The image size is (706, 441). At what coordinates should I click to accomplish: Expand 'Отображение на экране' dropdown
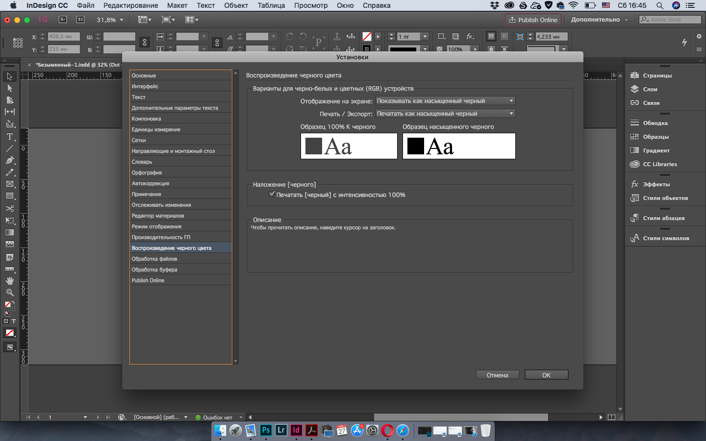tap(445, 101)
